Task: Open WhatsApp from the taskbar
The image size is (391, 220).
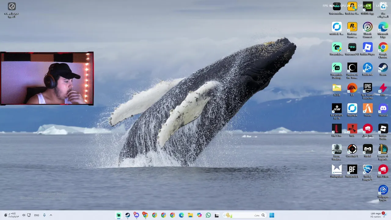Action: click(208, 215)
